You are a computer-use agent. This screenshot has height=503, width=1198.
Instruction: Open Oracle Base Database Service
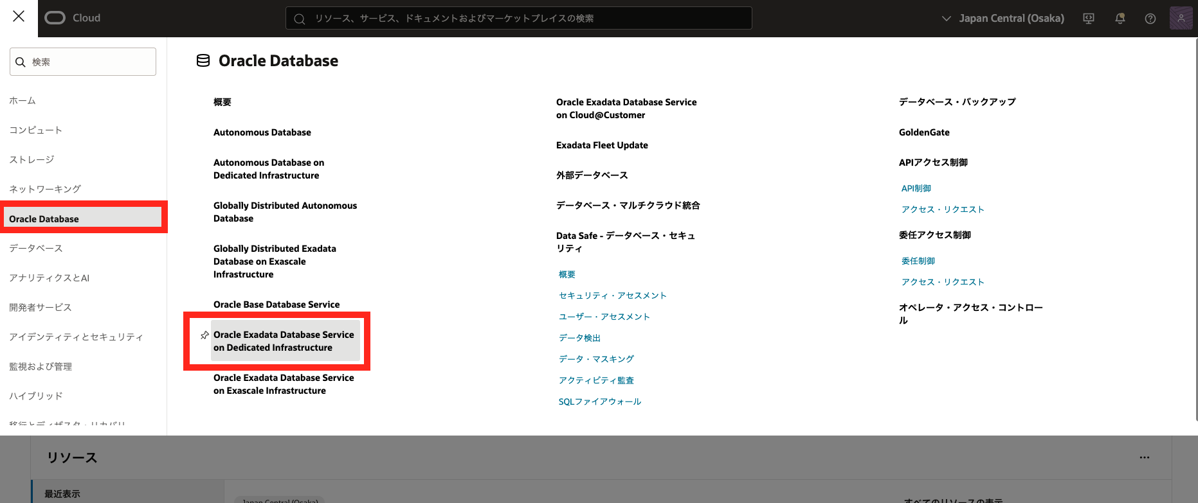tap(277, 304)
